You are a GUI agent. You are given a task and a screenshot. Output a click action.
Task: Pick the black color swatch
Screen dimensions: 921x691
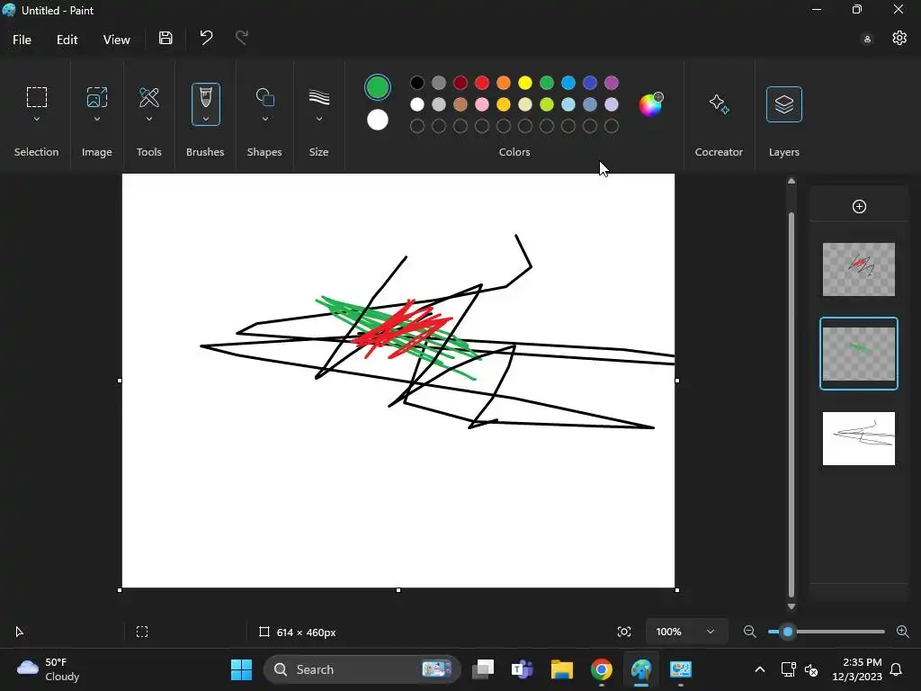click(x=417, y=83)
